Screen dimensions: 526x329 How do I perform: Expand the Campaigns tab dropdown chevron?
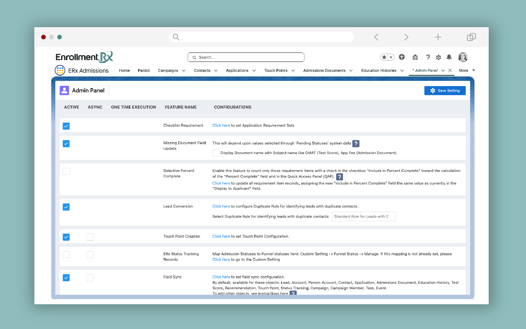click(x=184, y=70)
